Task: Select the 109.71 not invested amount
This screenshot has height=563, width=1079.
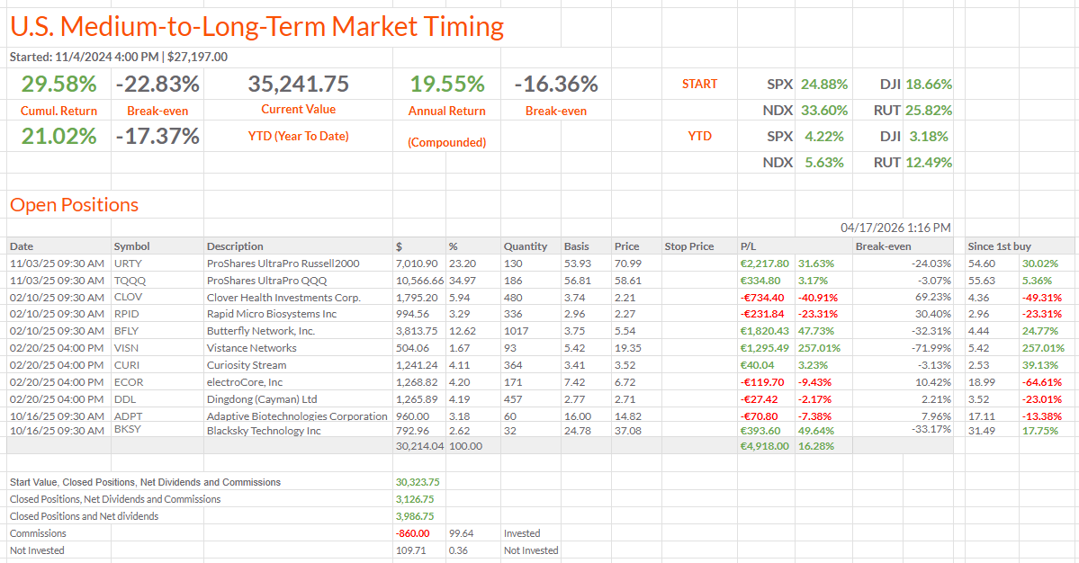Action: (x=411, y=550)
